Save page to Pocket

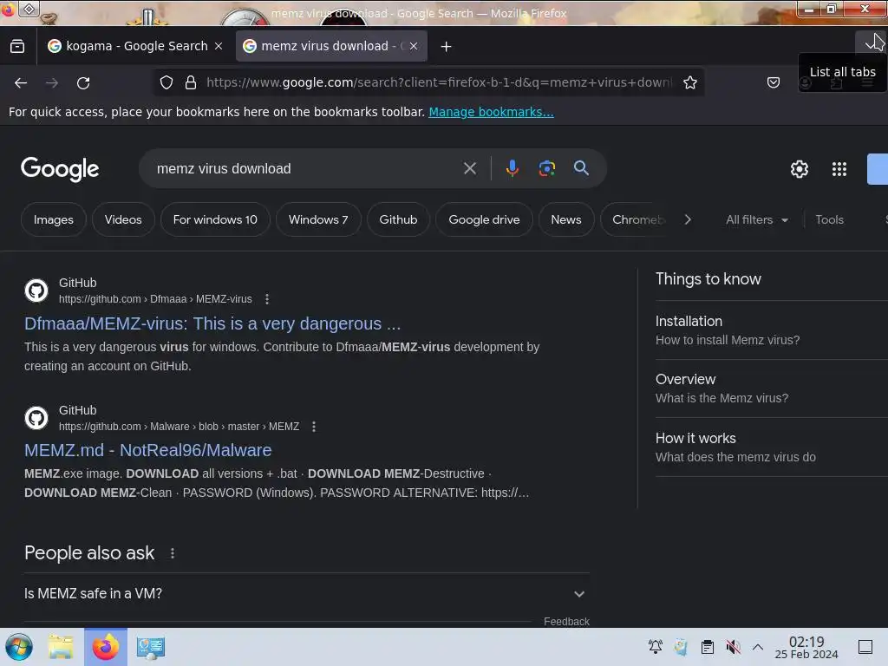click(773, 82)
